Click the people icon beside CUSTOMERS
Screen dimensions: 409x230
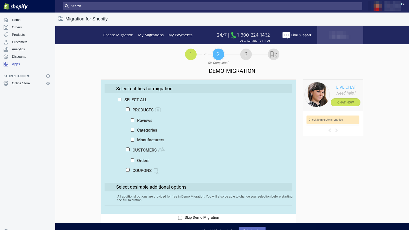pyautogui.click(x=161, y=150)
